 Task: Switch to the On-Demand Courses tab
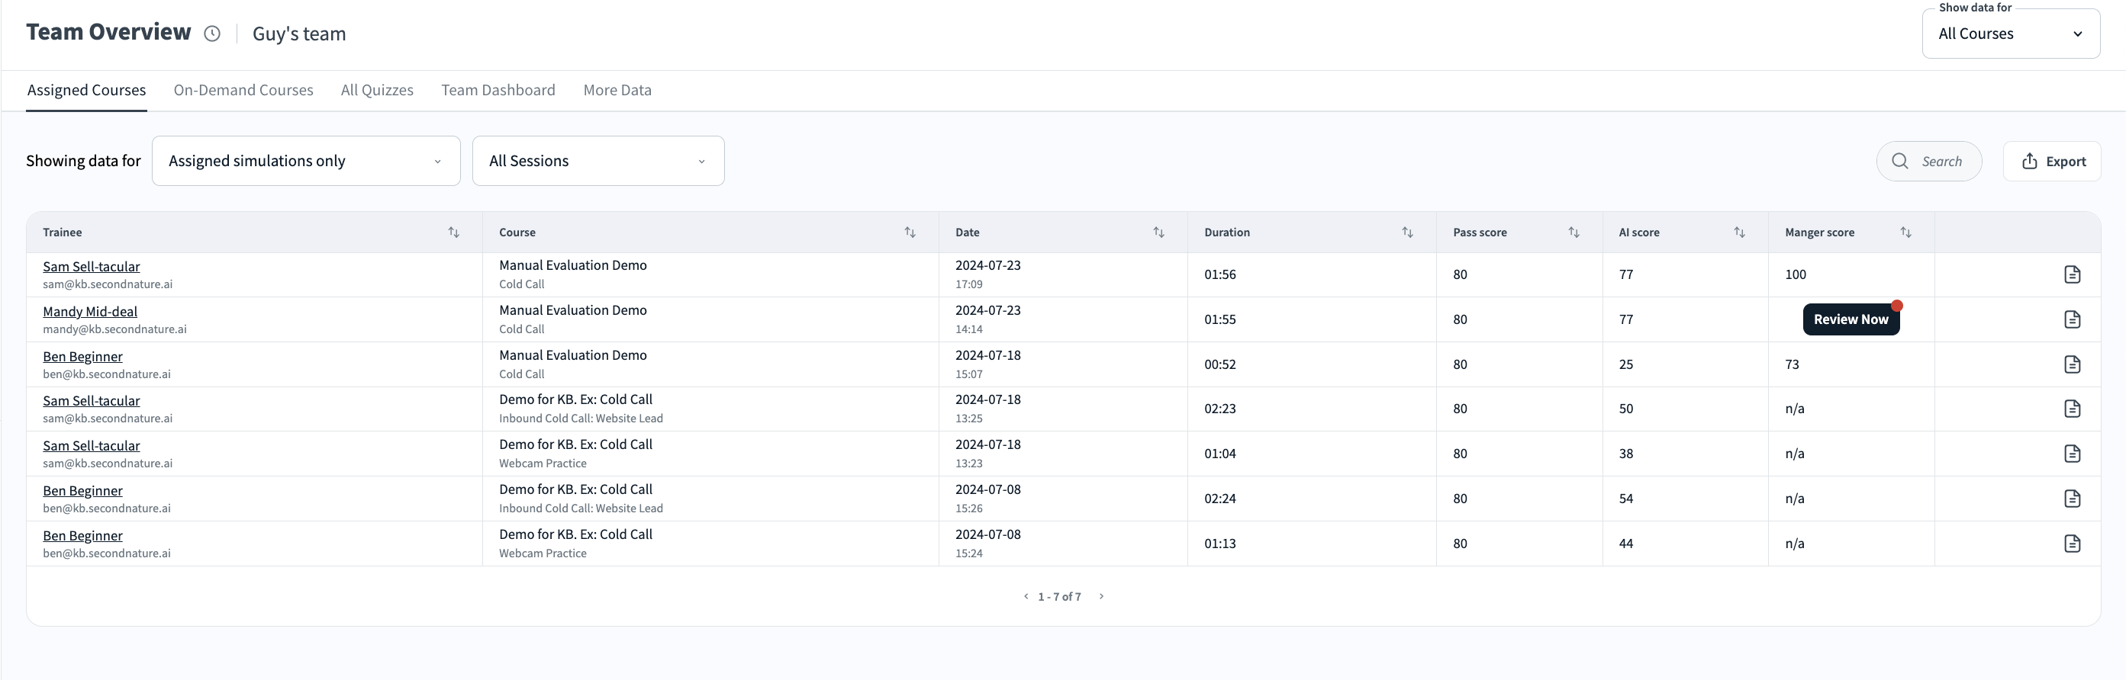(x=243, y=90)
